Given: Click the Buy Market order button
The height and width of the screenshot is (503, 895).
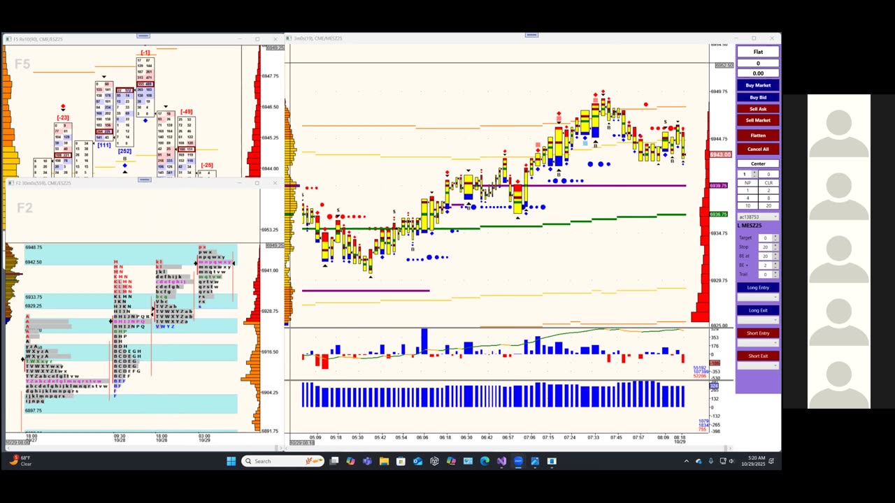Looking at the screenshot, I should (x=758, y=85).
